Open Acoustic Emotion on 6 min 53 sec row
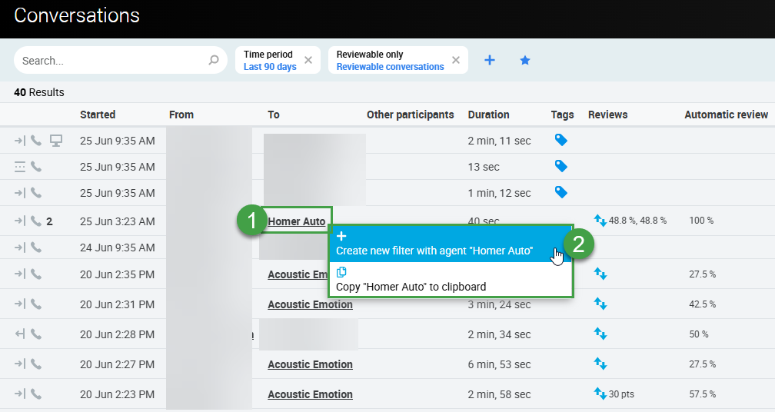 pos(310,364)
